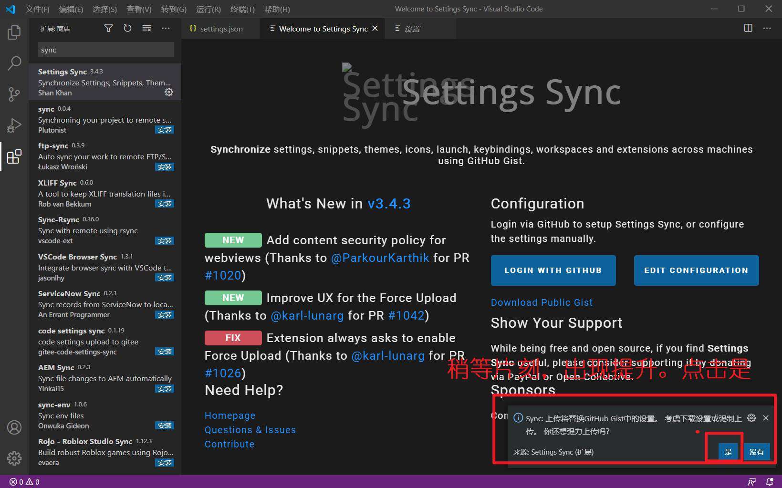Select Settings Sync extension in list

(105, 82)
